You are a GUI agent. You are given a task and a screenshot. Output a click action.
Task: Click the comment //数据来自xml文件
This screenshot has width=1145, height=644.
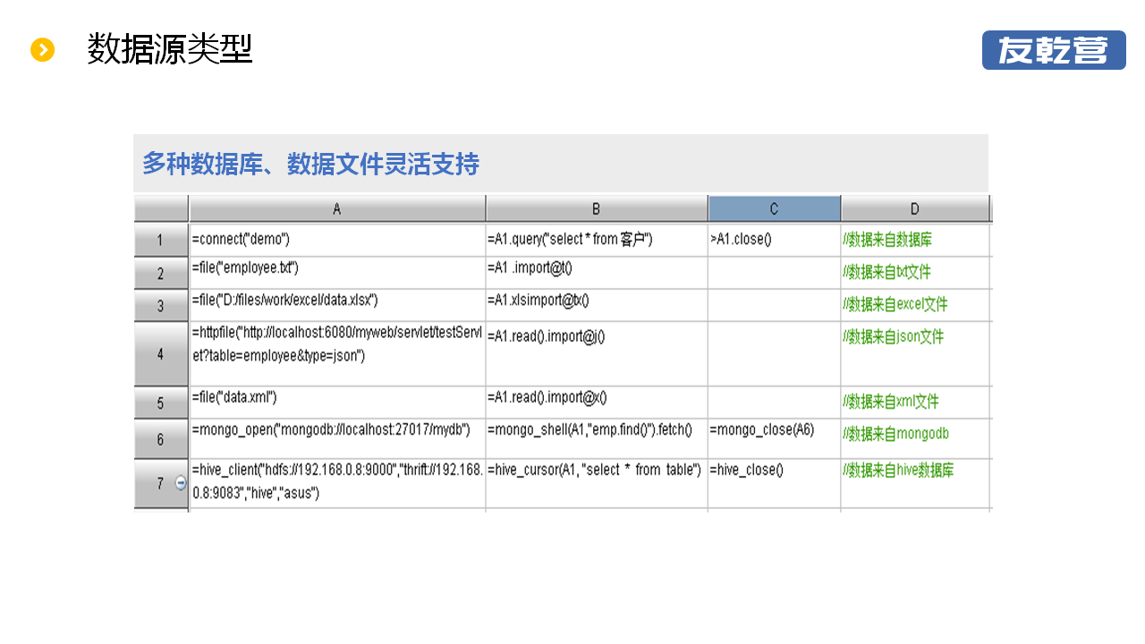coord(915,402)
